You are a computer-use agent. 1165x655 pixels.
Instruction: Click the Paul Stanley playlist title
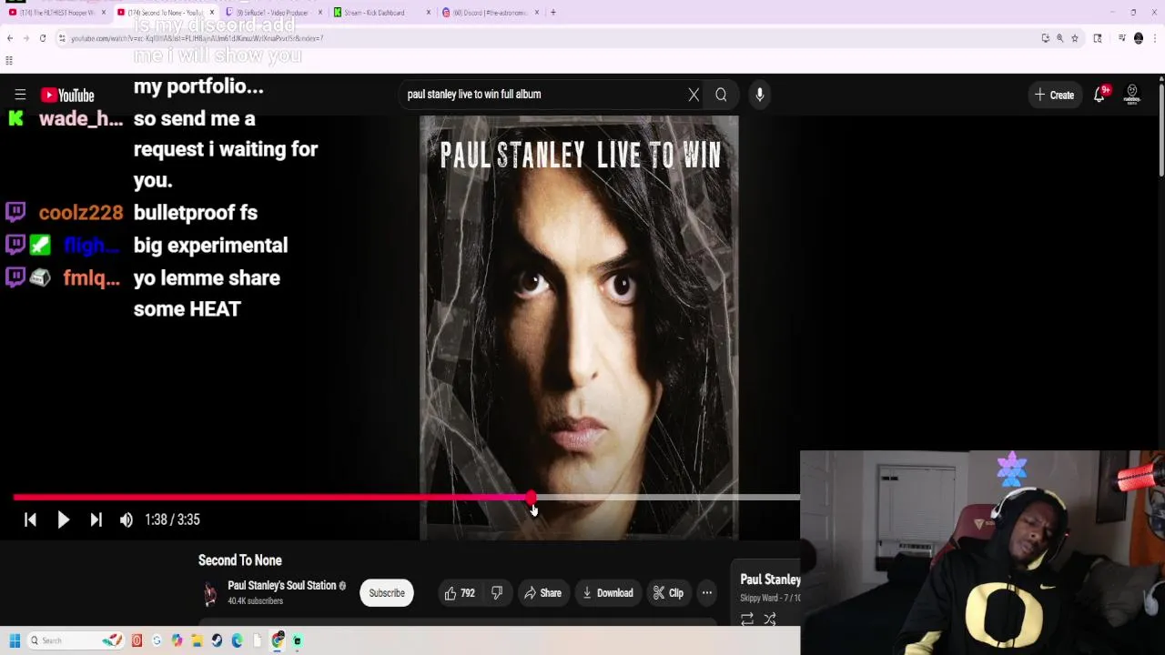coord(770,579)
